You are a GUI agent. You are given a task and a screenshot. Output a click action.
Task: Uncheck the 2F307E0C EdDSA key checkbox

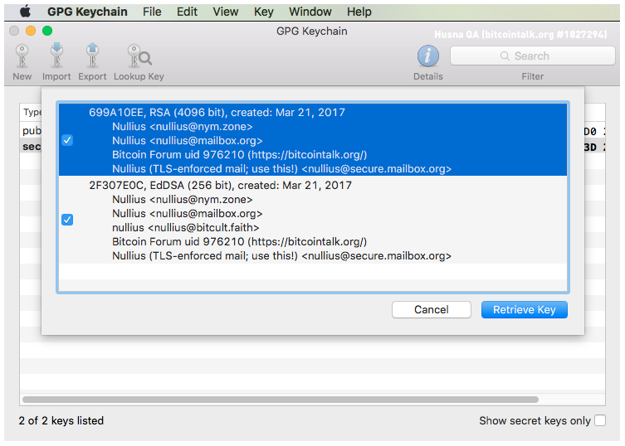point(67,220)
